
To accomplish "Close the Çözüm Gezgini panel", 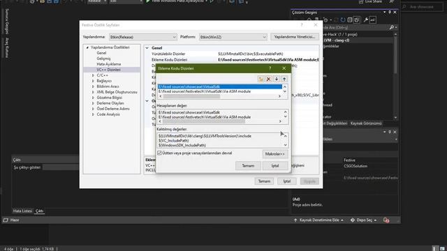I will coord(395,13).
